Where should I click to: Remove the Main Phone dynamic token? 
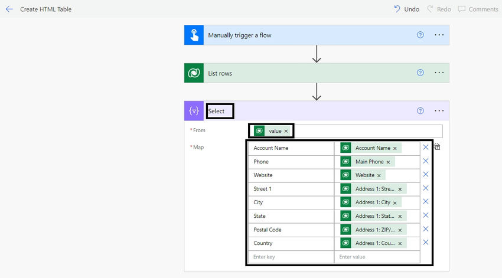(x=389, y=162)
